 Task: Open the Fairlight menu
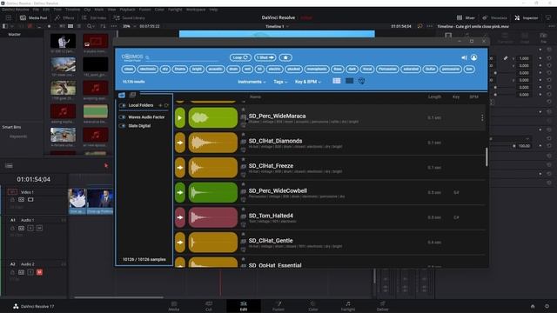click(175, 10)
